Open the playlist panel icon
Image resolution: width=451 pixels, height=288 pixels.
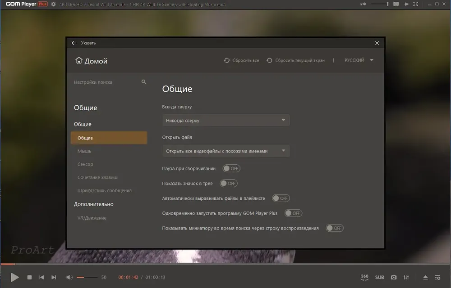pos(437,277)
